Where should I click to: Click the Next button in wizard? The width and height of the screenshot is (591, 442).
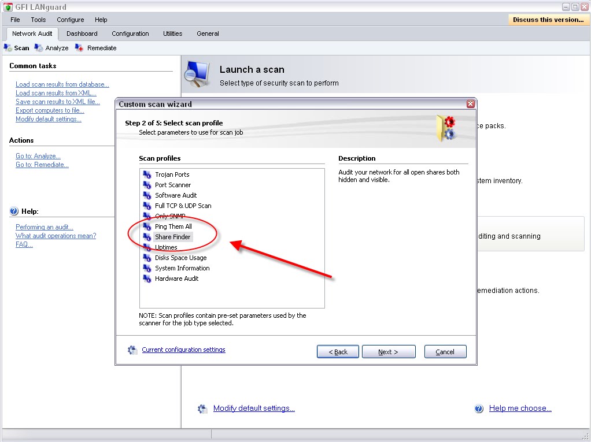coord(389,352)
